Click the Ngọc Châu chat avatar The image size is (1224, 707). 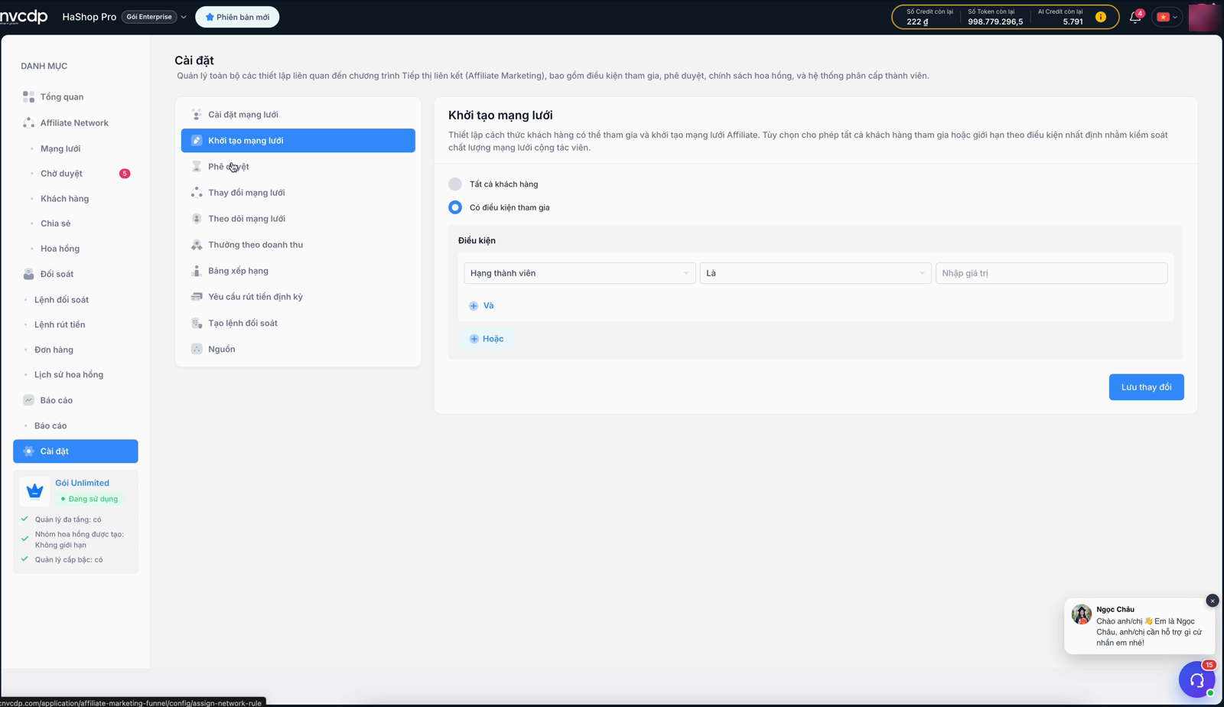[1082, 614]
